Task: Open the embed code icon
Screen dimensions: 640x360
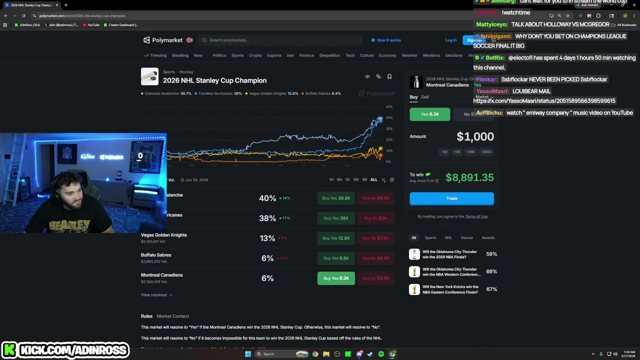Action: coord(367,76)
